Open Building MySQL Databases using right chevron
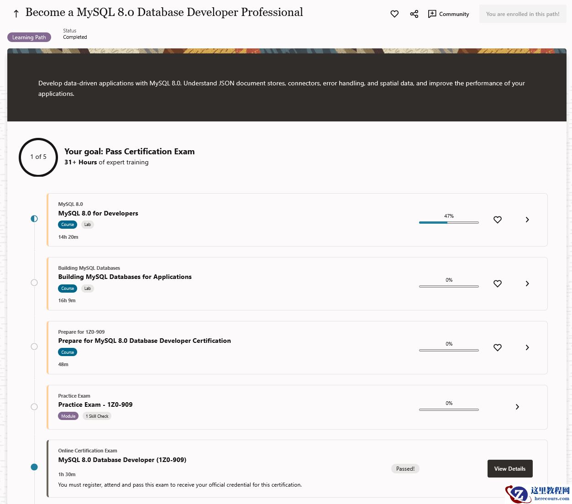 [527, 283]
